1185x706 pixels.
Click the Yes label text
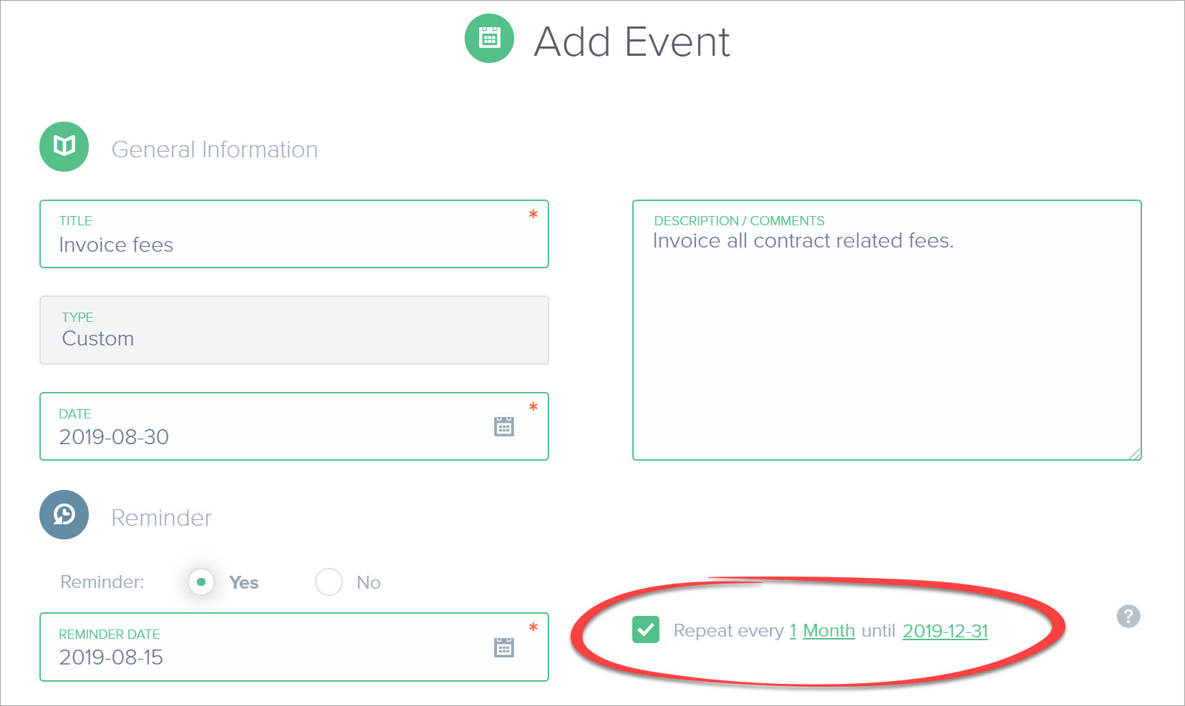click(244, 583)
